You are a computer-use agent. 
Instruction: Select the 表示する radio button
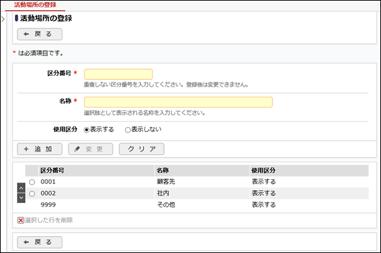86,130
